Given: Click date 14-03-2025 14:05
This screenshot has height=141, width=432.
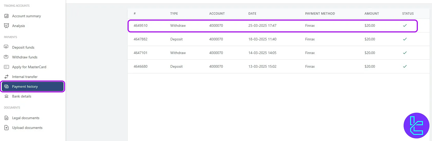Looking at the screenshot, I should 262,53.
